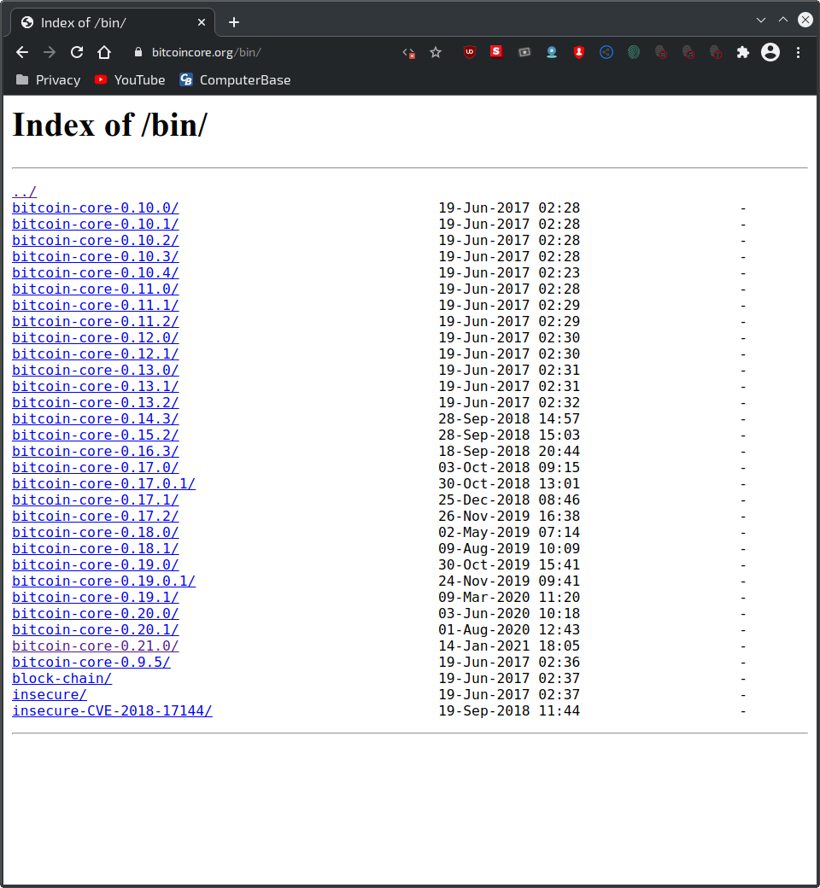Open bitcoin-core-0.10.1/ folder
The image size is (820, 888).
[x=95, y=225]
